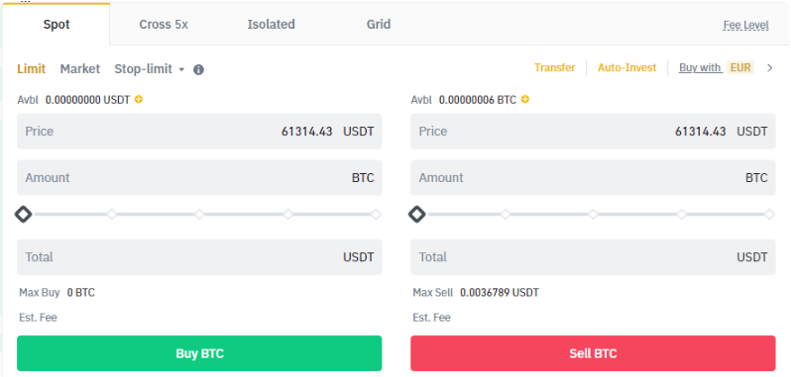Image resolution: width=791 pixels, height=377 pixels.
Task: Select the Grid trading tab
Action: pyautogui.click(x=379, y=24)
